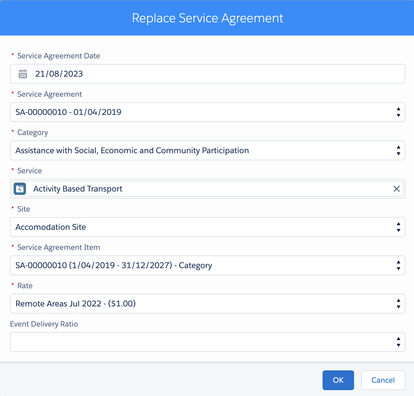Image resolution: width=414 pixels, height=396 pixels.
Task: Open the Rate dropdown
Action: pos(208,304)
